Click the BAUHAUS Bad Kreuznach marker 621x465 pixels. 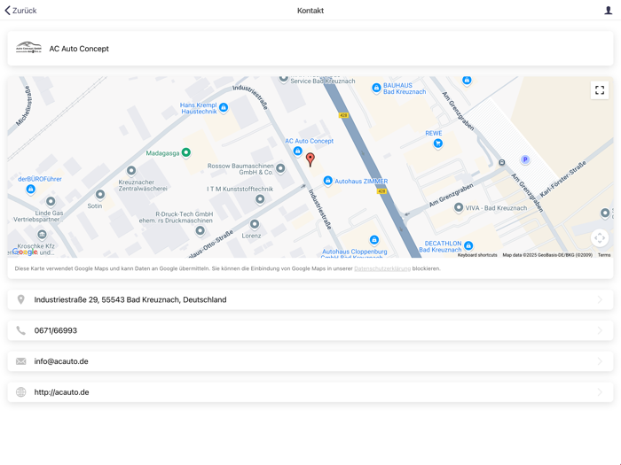[376, 89]
